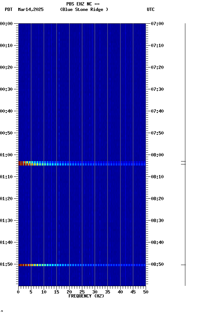This screenshot has width=201, height=315.
Task: Click the 07:00 UTC time label
Action: click(x=157, y=24)
